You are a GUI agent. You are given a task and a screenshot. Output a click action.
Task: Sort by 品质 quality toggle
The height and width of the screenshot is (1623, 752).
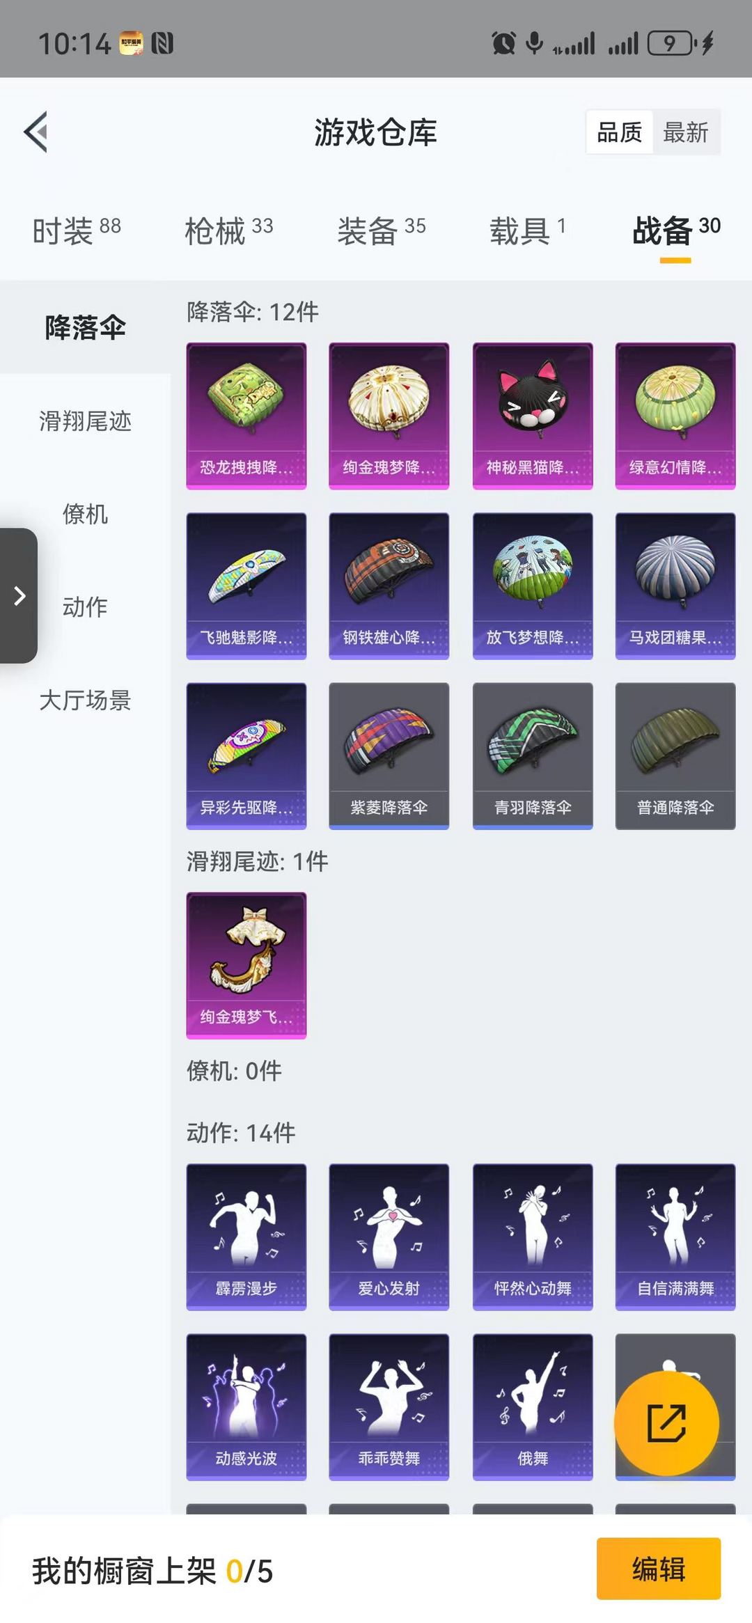click(x=619, y=132)
